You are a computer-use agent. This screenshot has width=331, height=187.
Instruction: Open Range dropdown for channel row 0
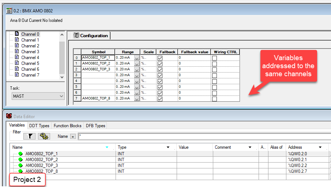(x=137, y=58)
